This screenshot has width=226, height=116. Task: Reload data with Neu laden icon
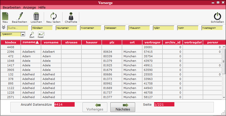coord(53,16)
